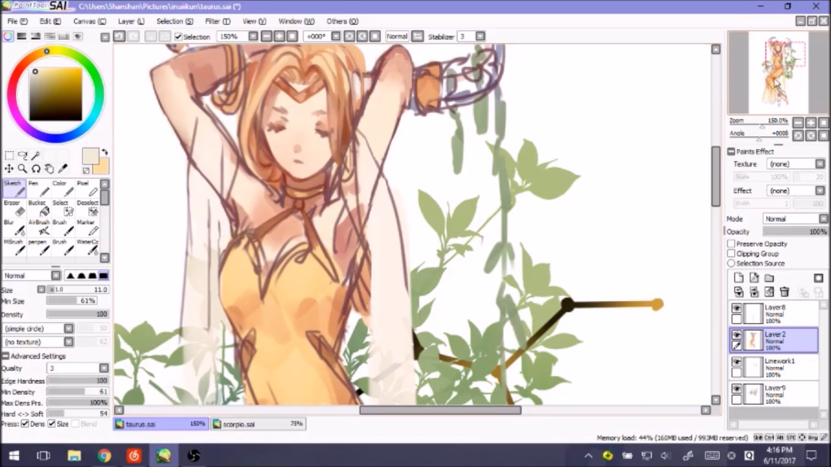Viewport: 831px width, 467px height.
Task: Select the Pen brush tool
Action: click(x=38, y=188)
